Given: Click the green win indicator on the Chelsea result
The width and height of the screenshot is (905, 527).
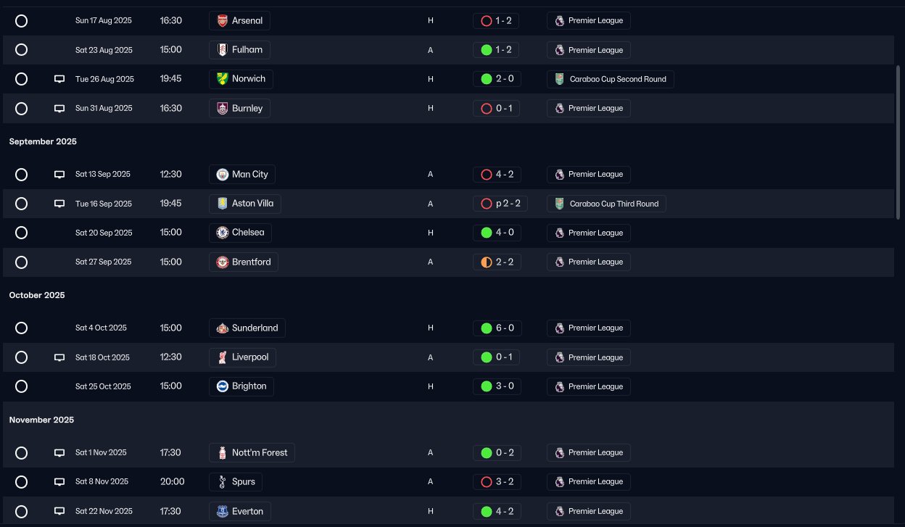Looking at the screenshot, I should (487, 233).
